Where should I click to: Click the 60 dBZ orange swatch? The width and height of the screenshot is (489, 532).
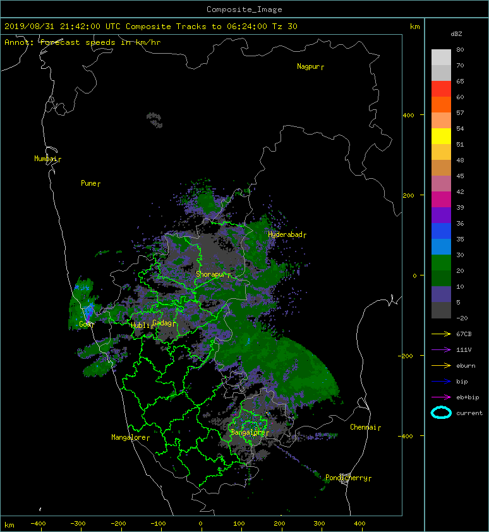click(441, 104)
